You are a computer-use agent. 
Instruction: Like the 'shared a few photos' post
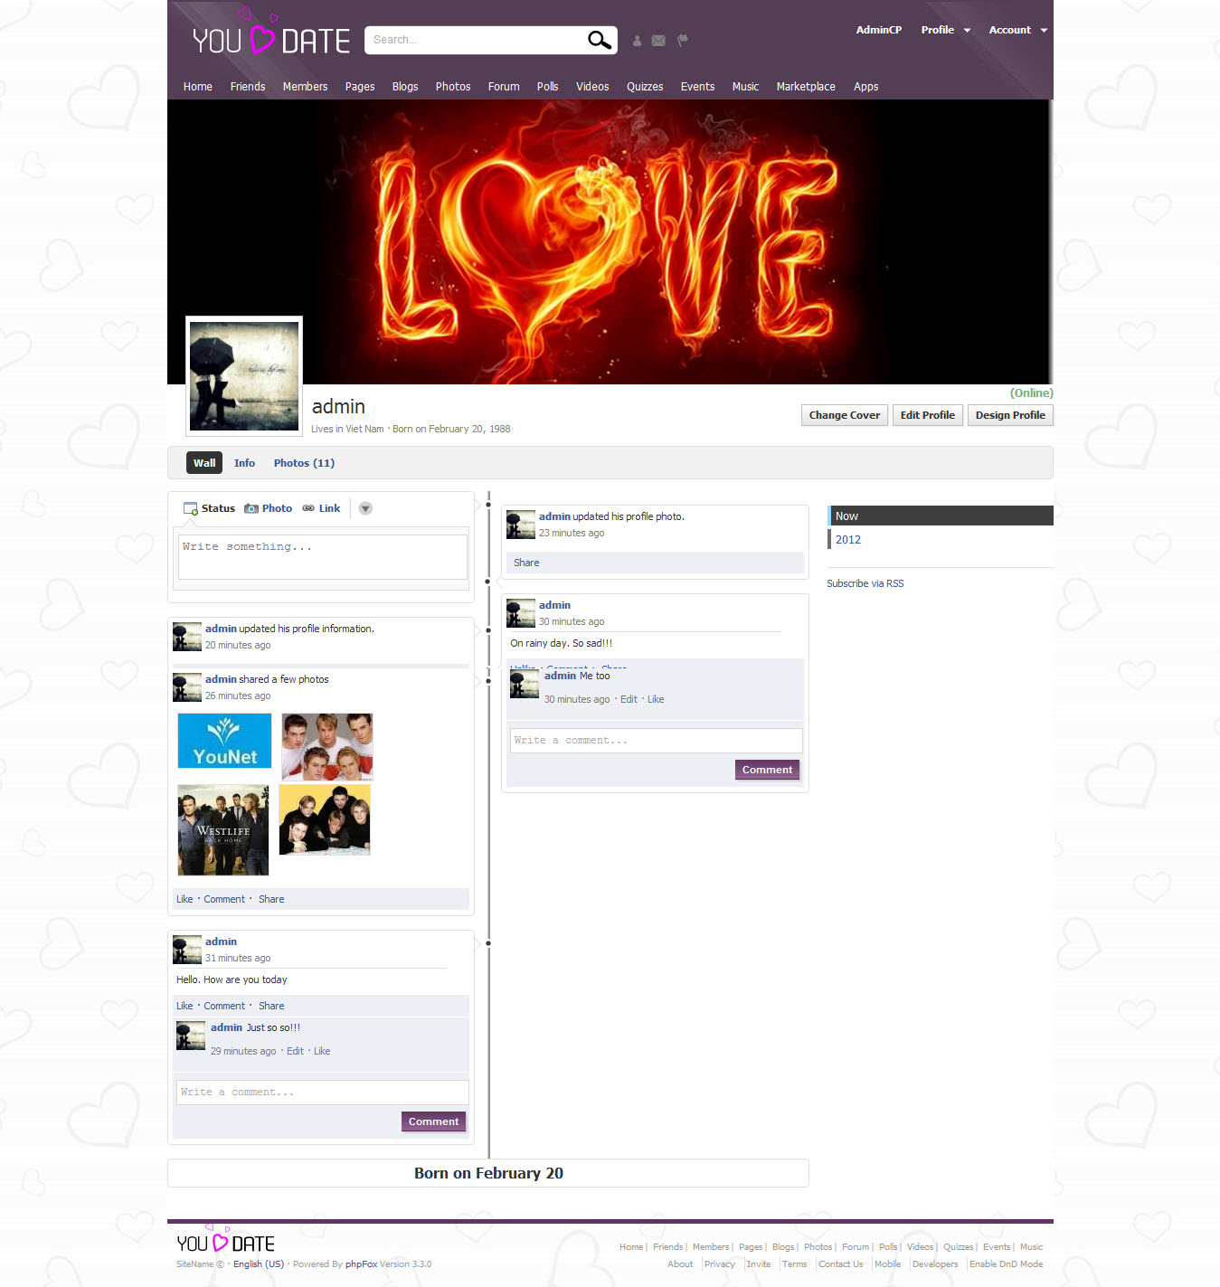click(x=184, y=899)
